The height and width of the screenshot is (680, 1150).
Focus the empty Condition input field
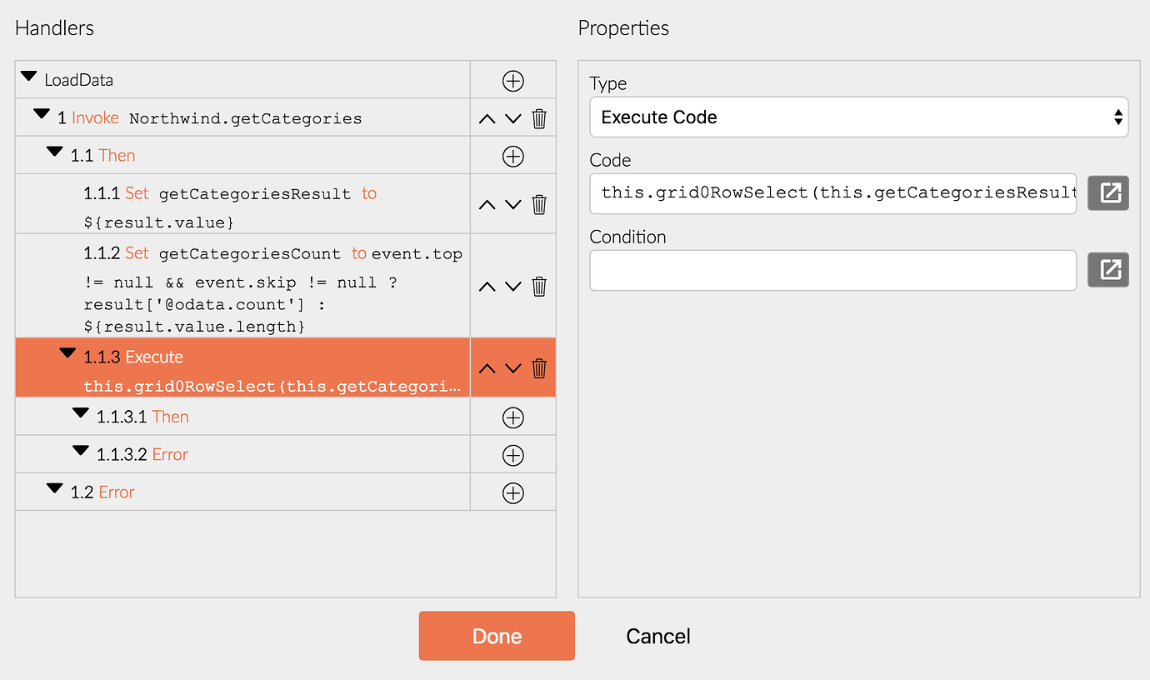[833, 270]
